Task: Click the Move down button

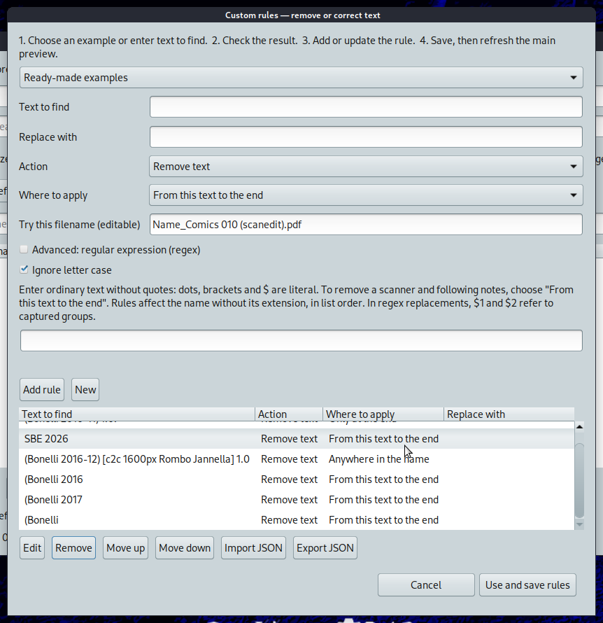Action: point(185,548)
